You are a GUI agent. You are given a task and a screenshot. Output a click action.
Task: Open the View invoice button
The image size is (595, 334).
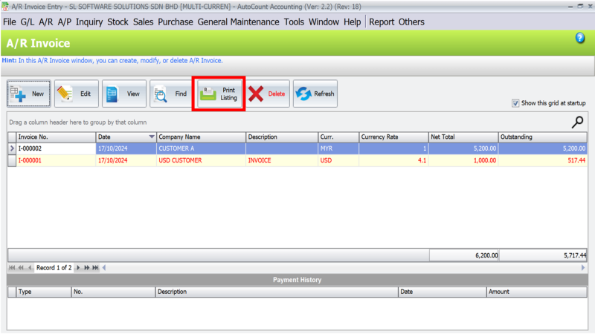coord(124,94)
